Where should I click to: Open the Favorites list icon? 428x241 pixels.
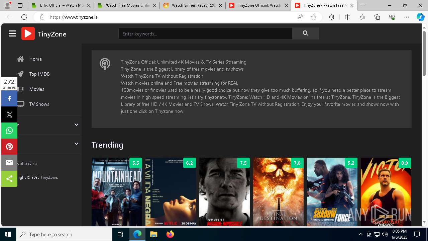pyautogui.click(x=362, y=17)
